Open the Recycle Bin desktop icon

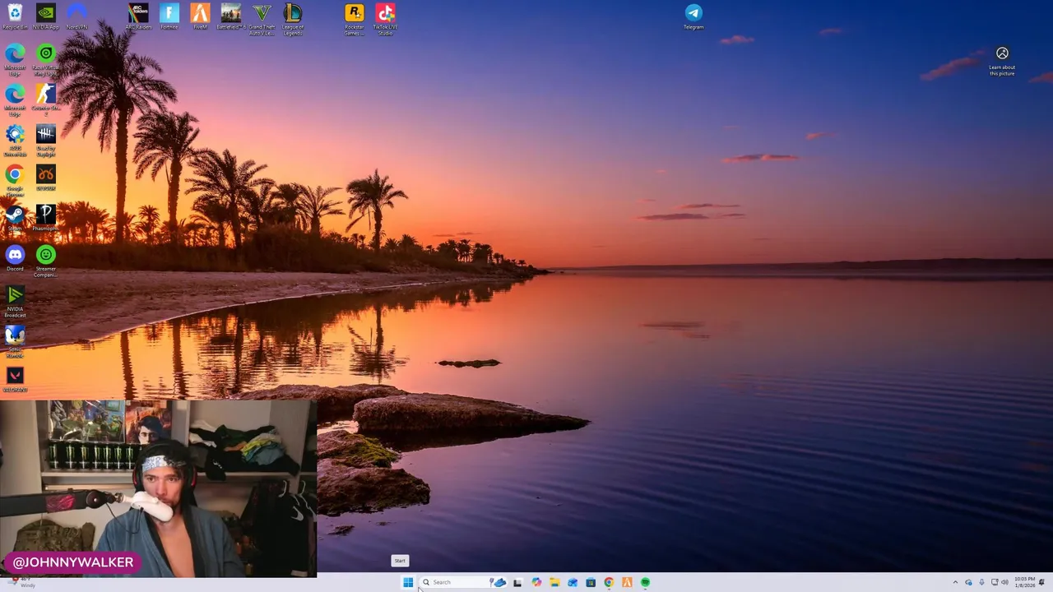coord(15,16)
